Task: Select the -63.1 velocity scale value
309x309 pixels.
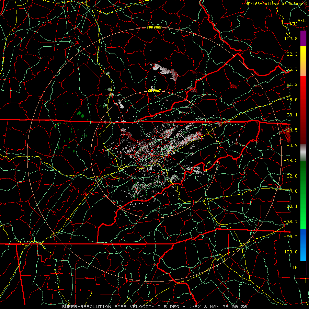Action: click(x=291, y=206)
